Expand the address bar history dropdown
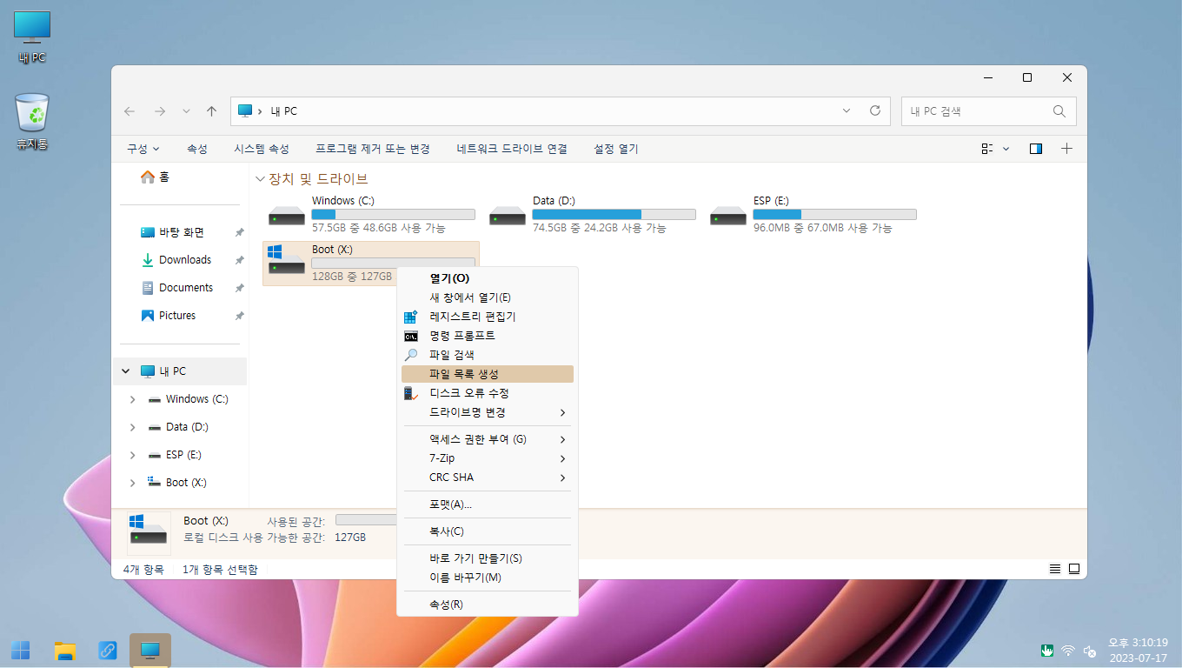 click(x=847, y=111)
